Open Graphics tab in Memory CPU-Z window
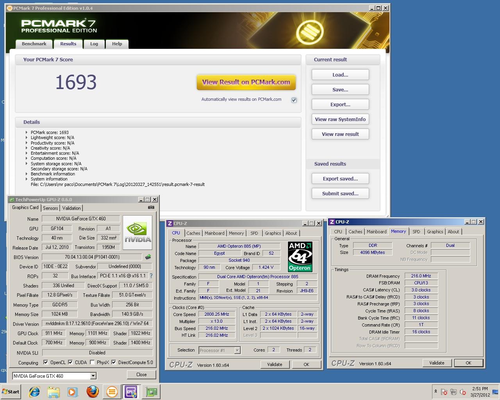The height and width of the screenshot is (400, 500). pos(435,232)
